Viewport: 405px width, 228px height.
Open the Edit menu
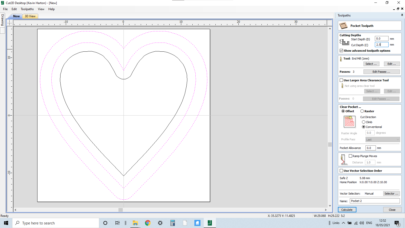click(x=14, y=9)
